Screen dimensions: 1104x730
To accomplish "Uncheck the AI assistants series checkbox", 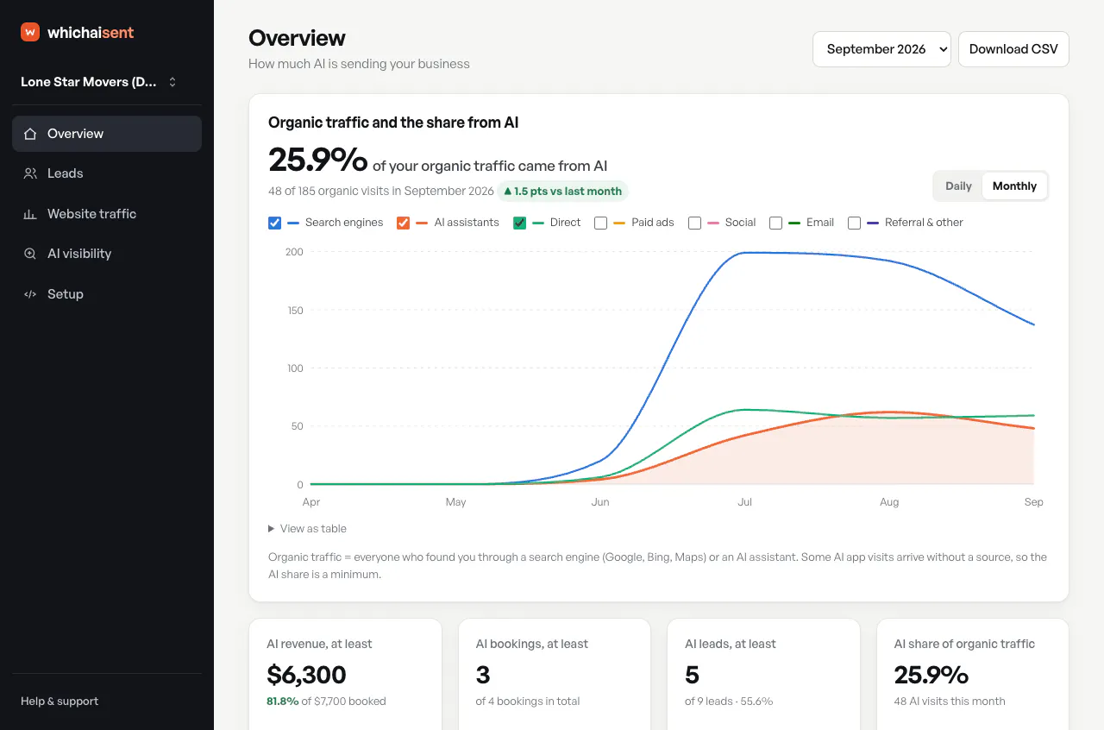I will tap(403, 223).
